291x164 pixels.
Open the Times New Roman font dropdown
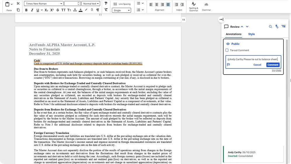click(x=44, y=4)
